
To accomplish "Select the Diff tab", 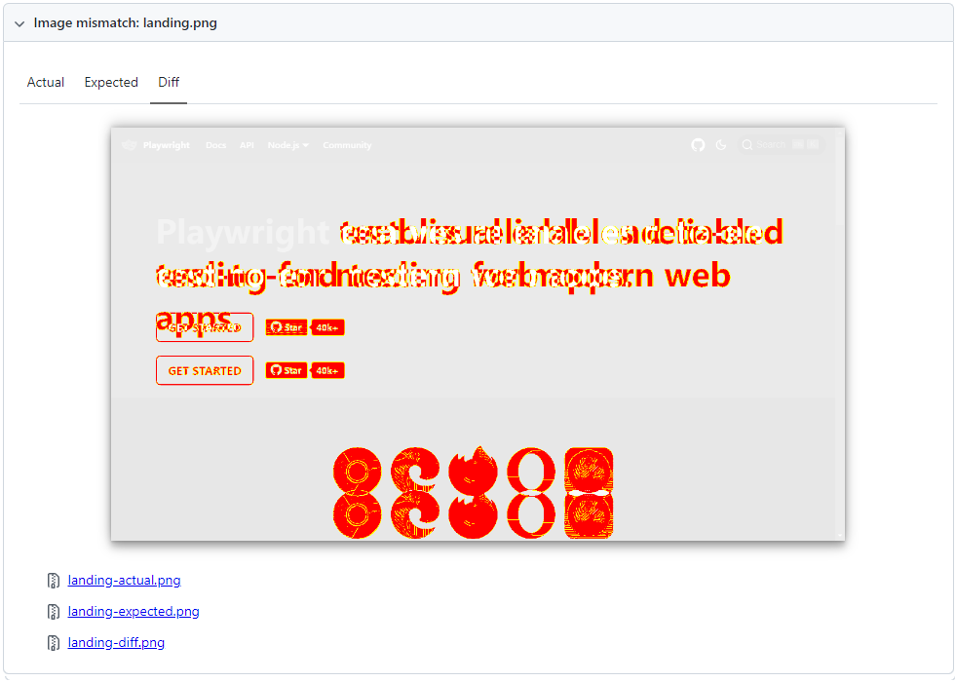I will (169, 82).
